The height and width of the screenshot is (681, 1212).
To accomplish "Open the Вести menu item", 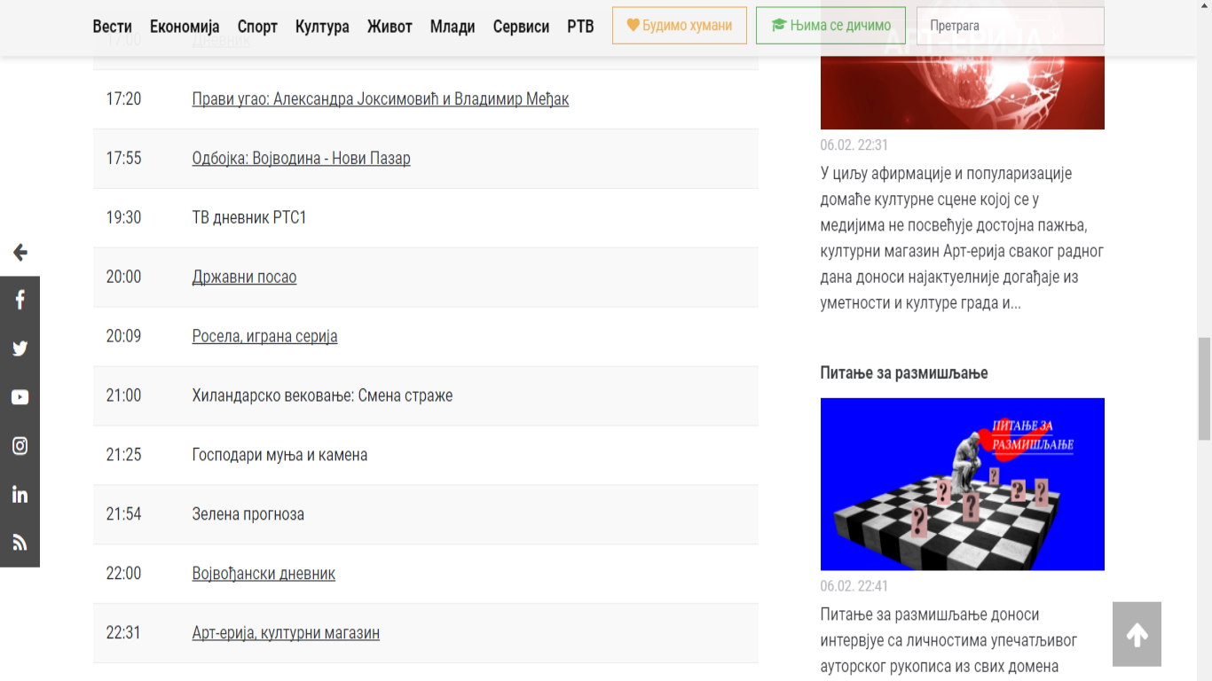I will click(112, 27).
